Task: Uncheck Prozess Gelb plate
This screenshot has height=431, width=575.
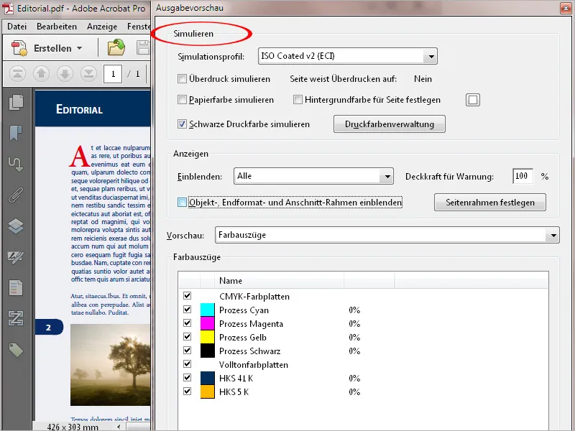Action: (x=188, y=336)
